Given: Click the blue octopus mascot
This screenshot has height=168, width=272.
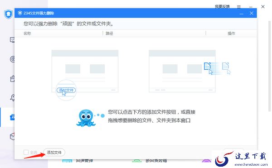Looking at the screenshot, I should coord(86,118).
